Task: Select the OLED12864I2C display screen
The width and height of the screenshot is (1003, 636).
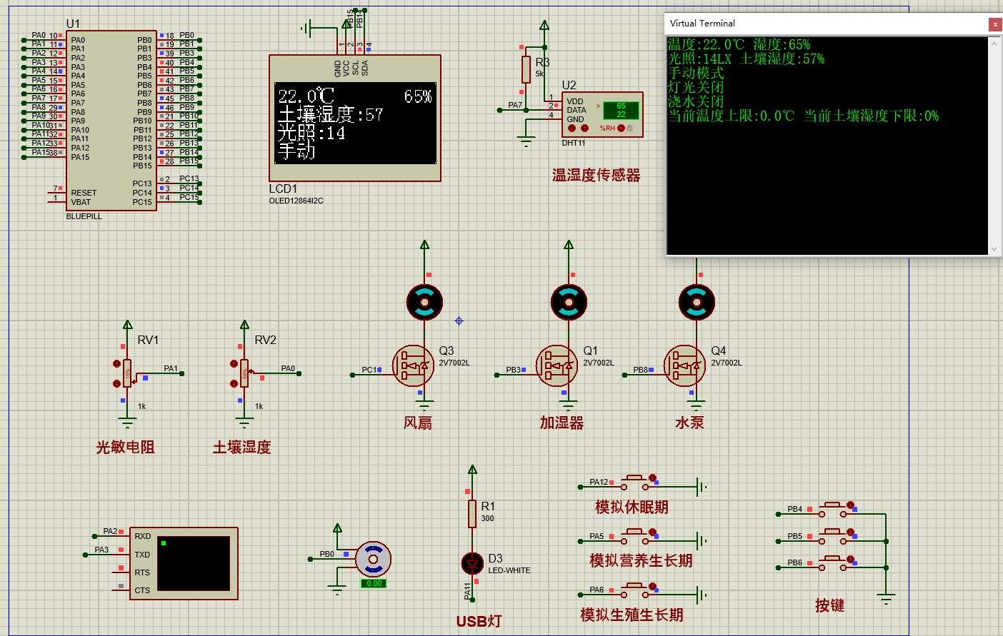Action: click(356, 123)
